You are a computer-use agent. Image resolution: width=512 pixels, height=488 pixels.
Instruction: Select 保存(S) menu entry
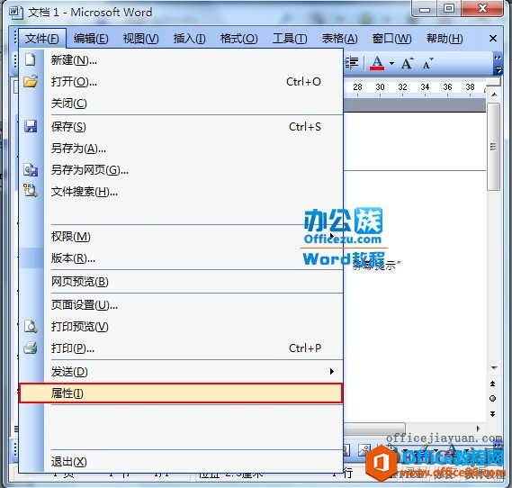[181, 126]
